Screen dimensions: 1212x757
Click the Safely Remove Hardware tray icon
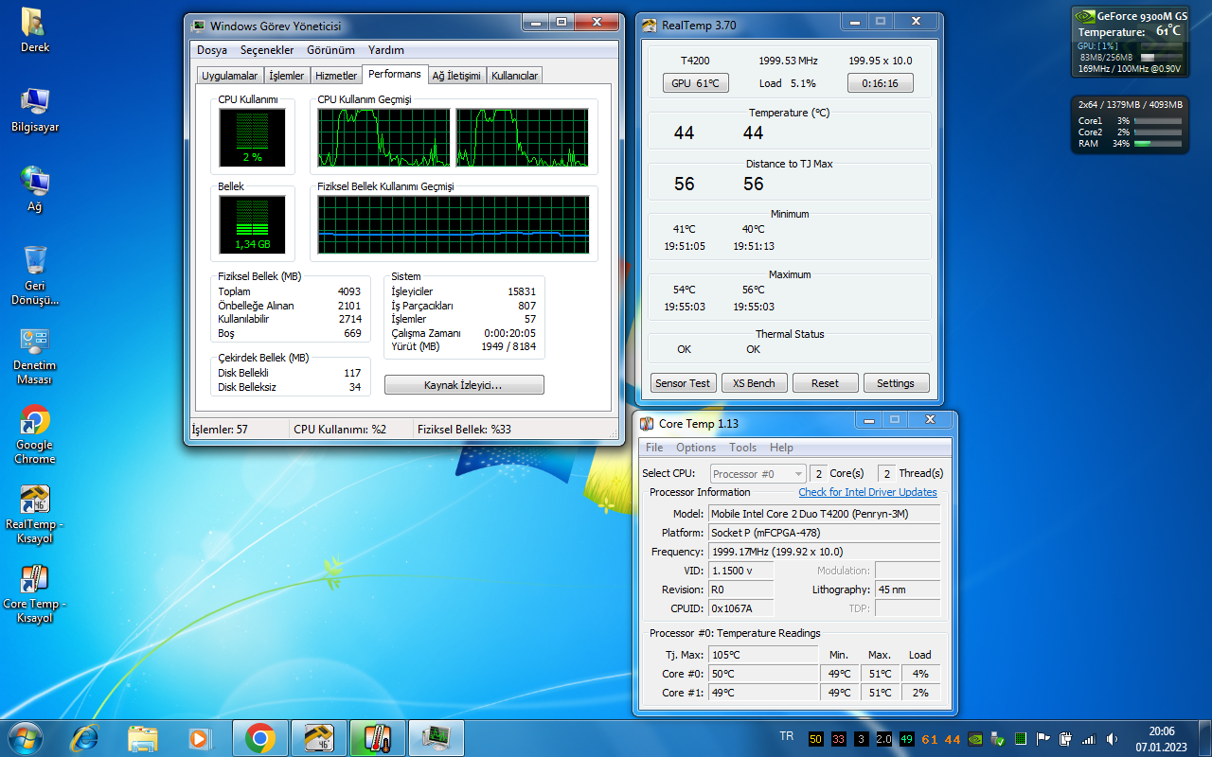coord(998,739)
